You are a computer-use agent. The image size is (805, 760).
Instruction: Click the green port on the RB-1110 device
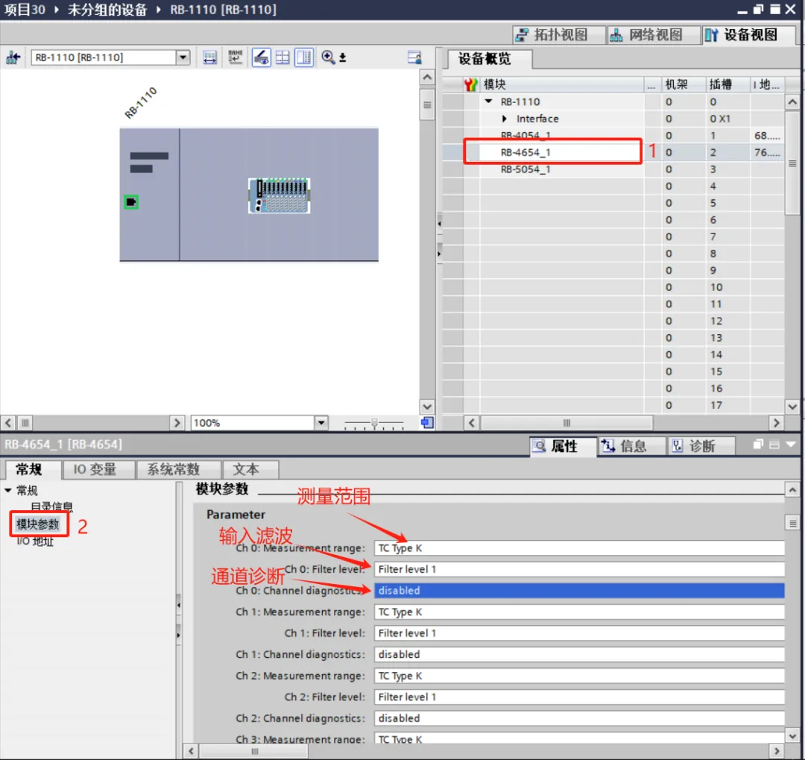[131, 202]
